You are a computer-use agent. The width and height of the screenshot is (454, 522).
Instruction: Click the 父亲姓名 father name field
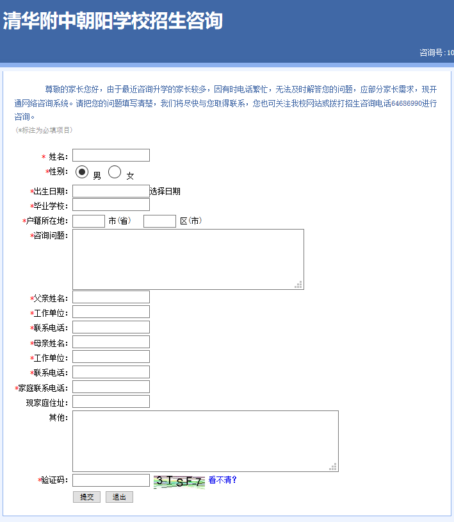[111, 297]
